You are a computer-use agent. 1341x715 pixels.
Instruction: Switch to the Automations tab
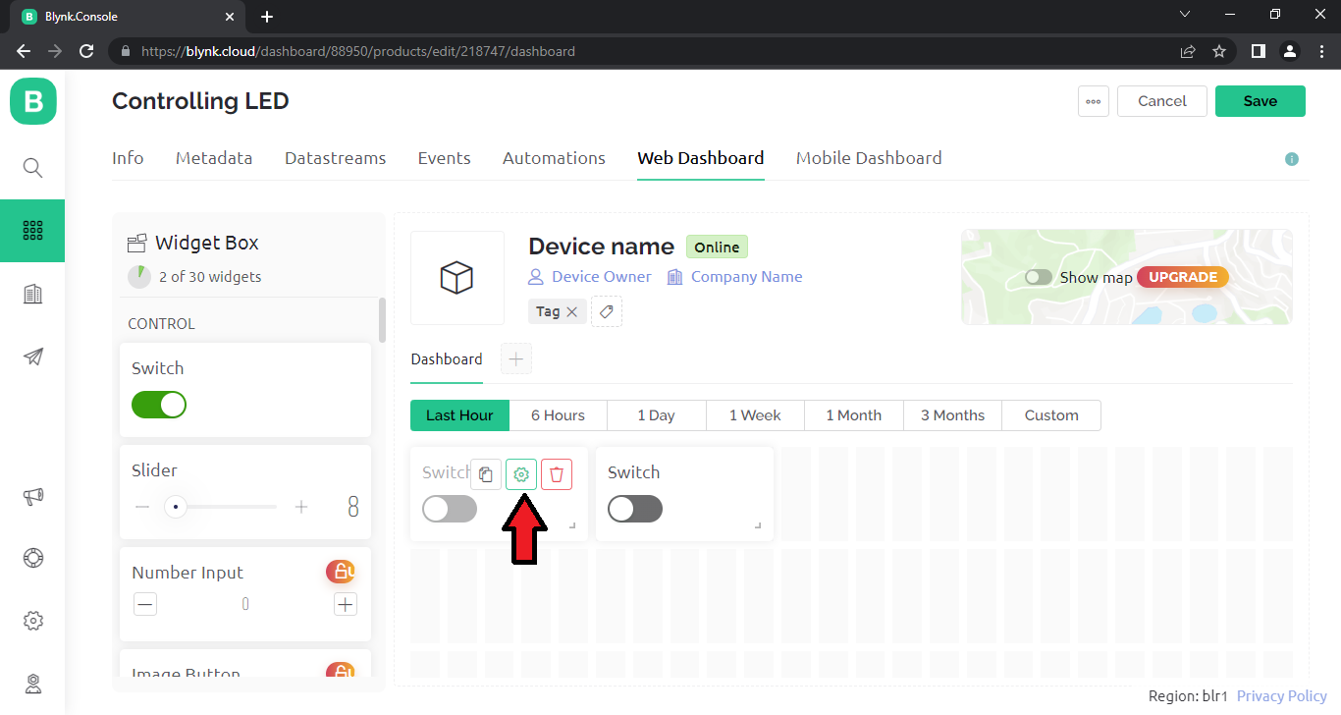click(x=554, y=158)
